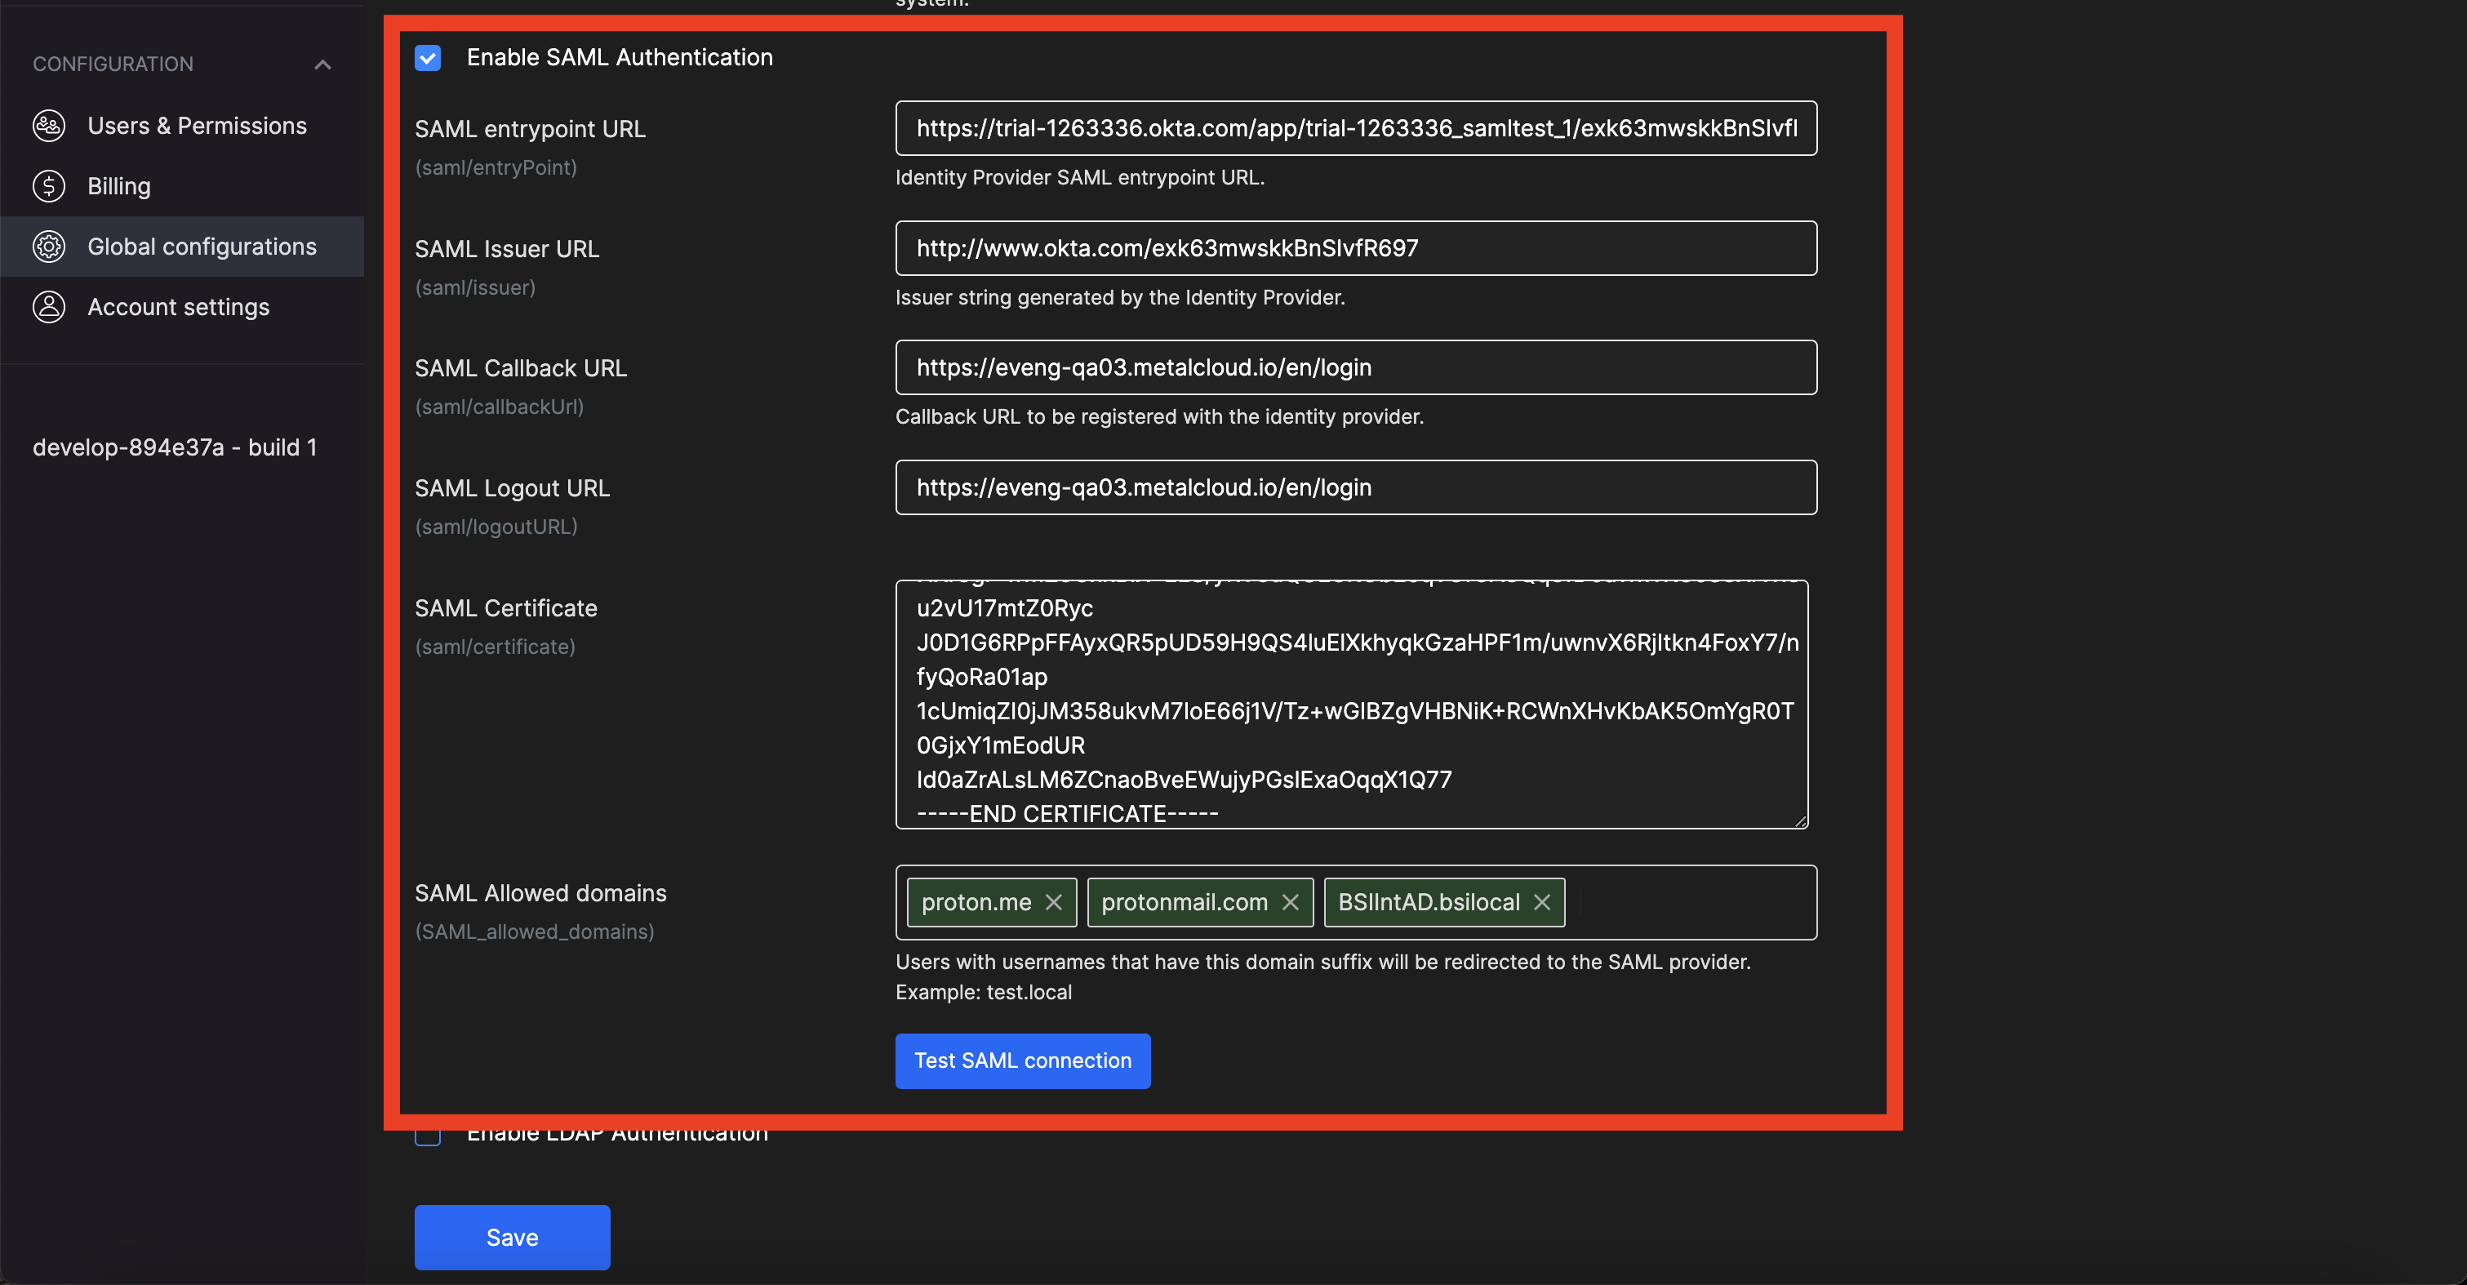
Task: Click the SAML Callback URL field
Action: [1355, 367]
